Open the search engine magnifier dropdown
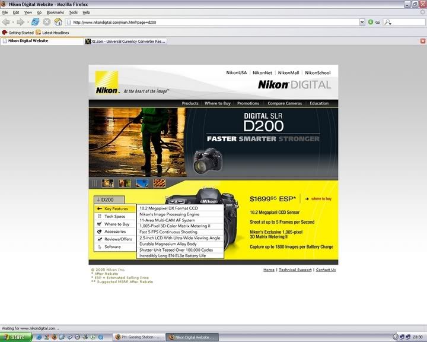Screen dimensions: 427x342 point(388,22)
